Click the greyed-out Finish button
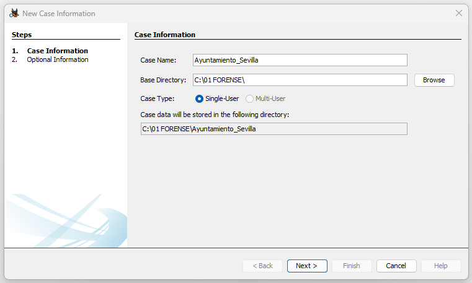This screenshot has width=472, height=283. (352, 266)
